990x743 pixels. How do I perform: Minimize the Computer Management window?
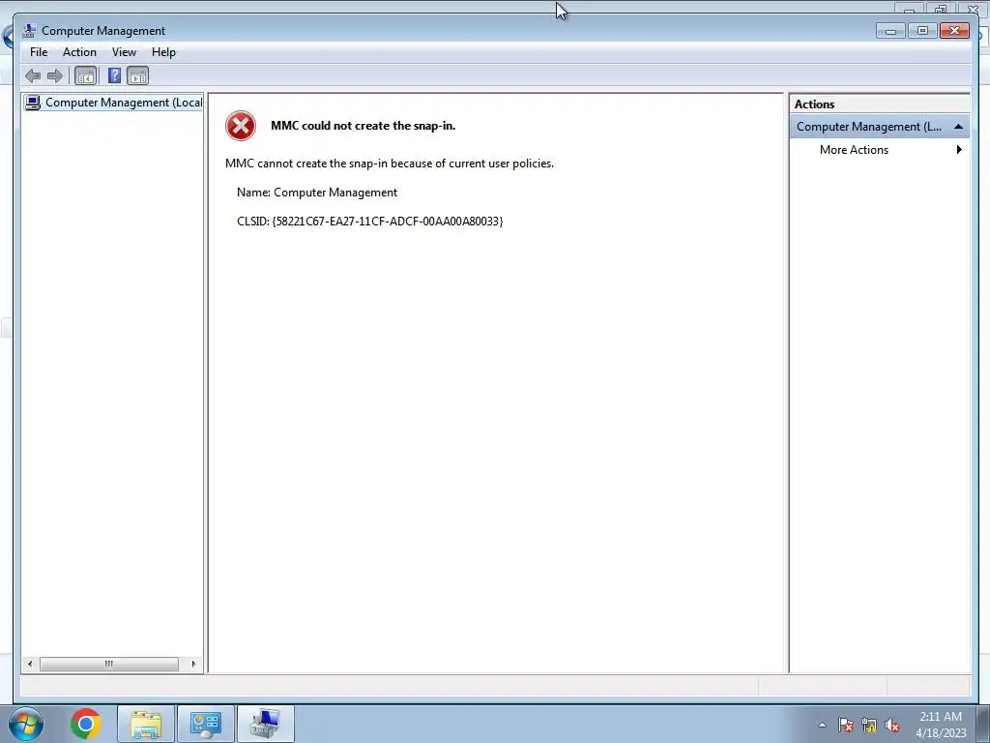point(890,30)
